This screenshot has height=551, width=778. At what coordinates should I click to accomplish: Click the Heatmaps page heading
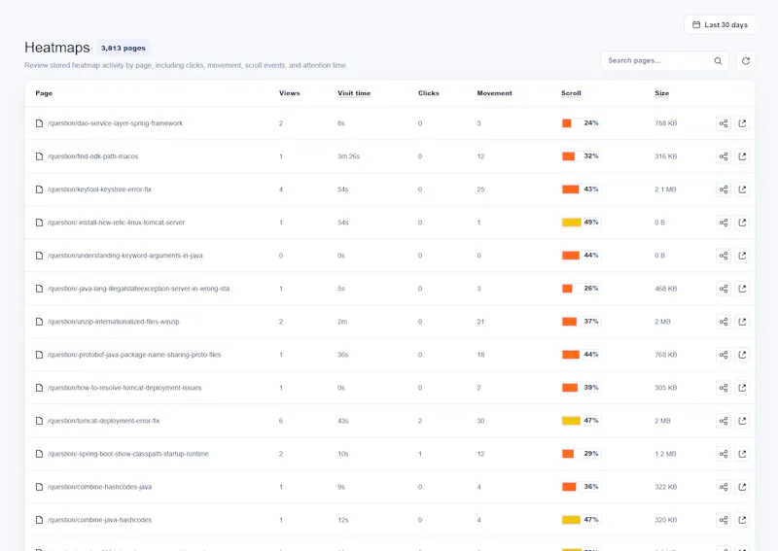coord(57,48)
